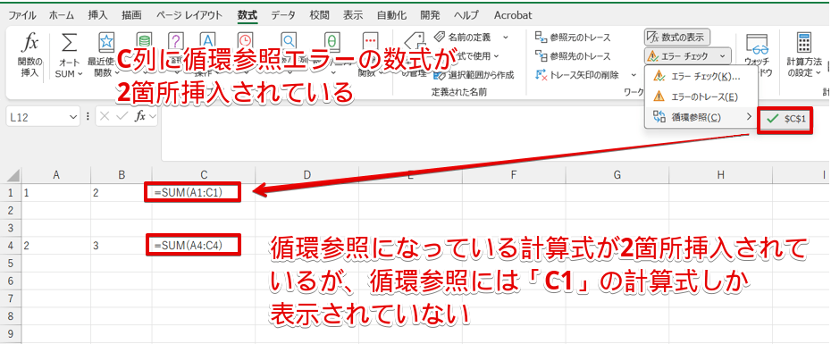Switch to the ページ レイアウト tab

pyautogui.click(x=189, y=15)
